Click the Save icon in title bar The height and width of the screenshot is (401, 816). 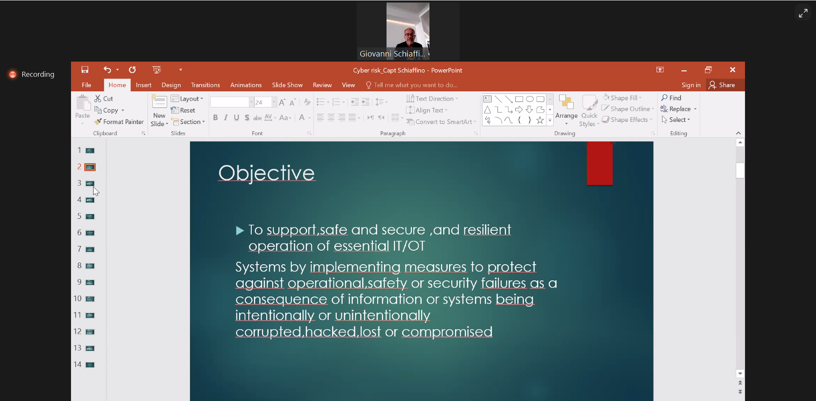coord(85,70)
